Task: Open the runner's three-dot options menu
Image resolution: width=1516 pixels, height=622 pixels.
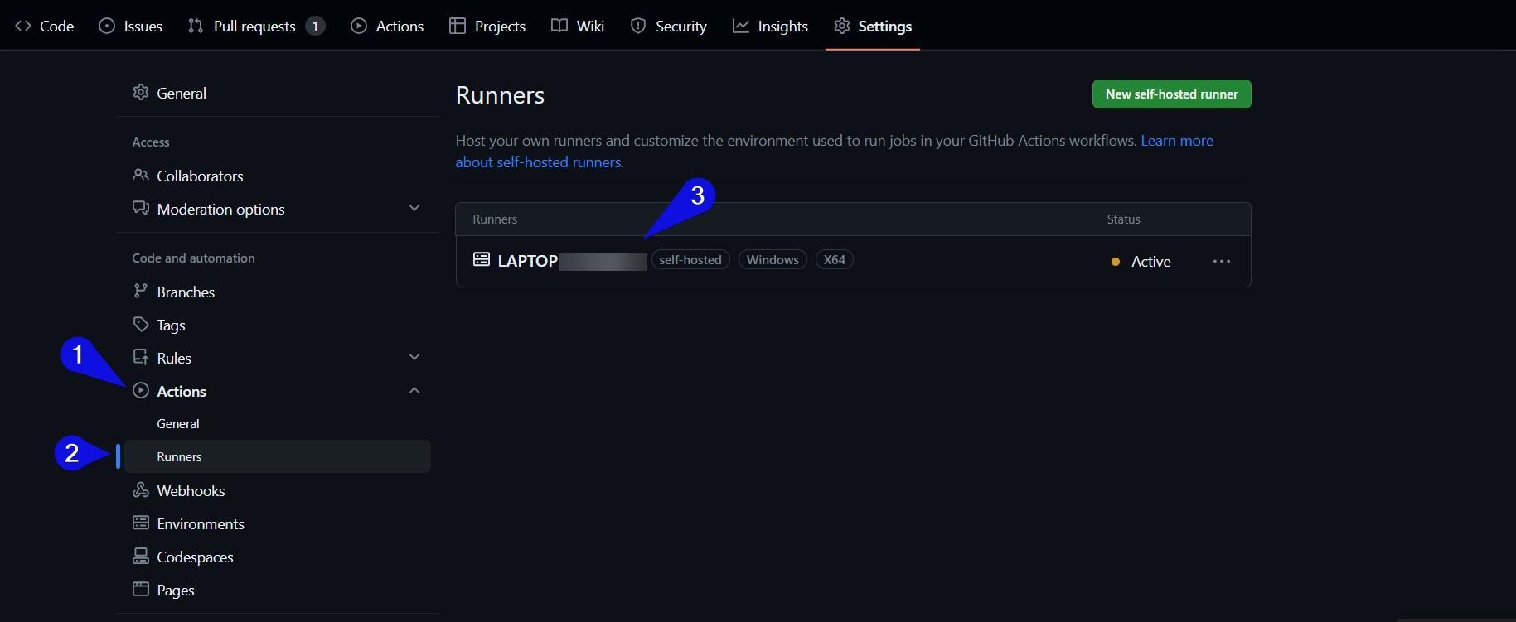Action: (x=1221, y=261)
